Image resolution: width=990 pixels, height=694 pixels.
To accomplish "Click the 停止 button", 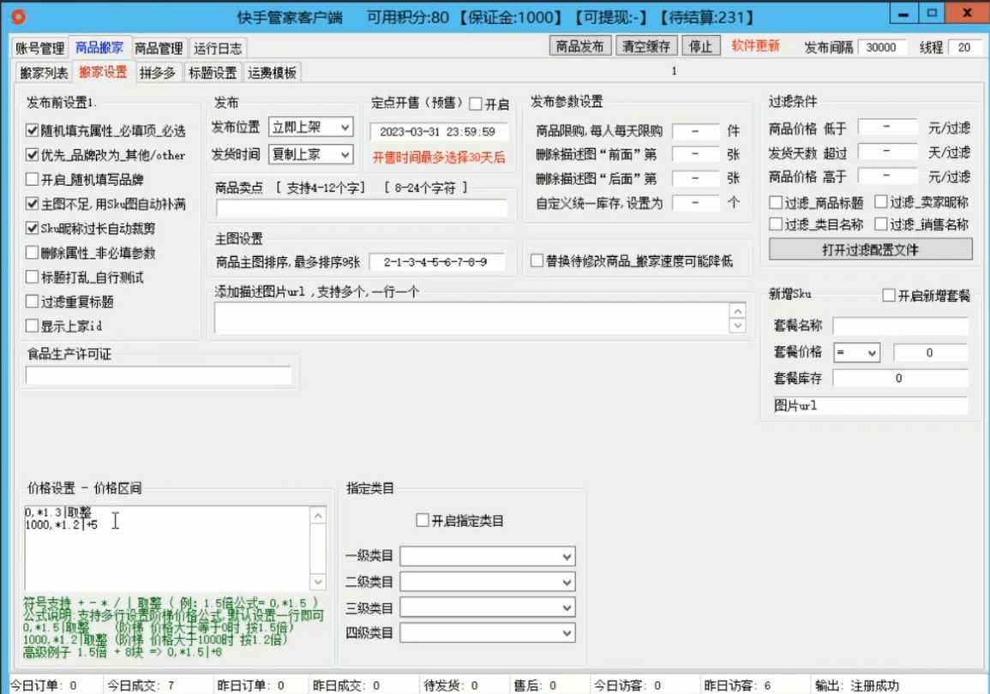I will coord(701,46).
